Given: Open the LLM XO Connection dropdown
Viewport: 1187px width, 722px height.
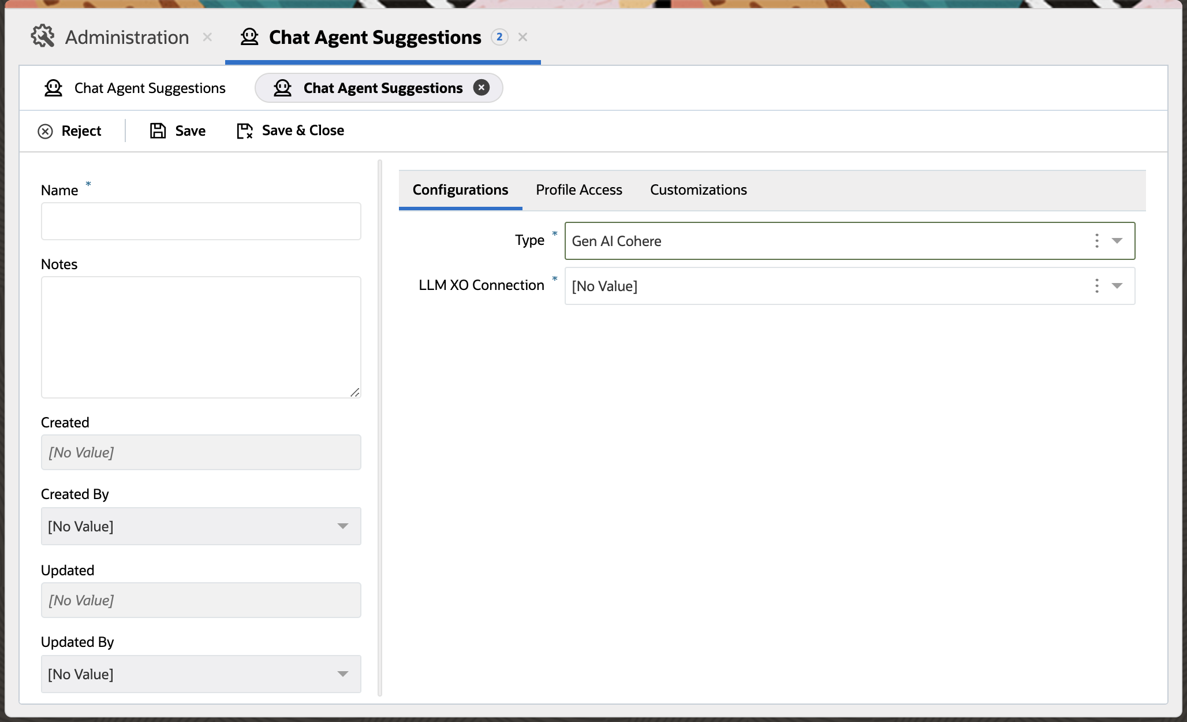Looking at the screenshot, I should 1118,286.
